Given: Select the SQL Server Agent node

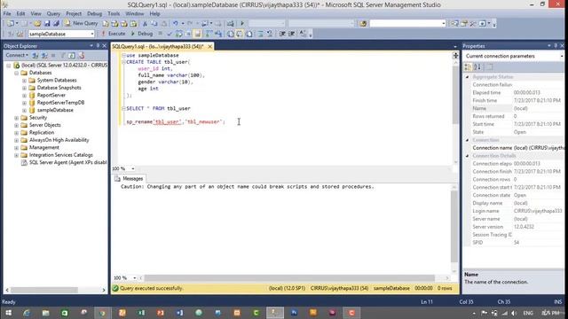Looking at the screenshot, I should 67,162.
